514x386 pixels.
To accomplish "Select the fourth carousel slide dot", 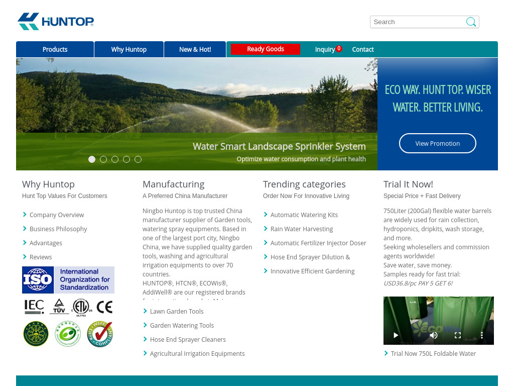I will point(126,159).
